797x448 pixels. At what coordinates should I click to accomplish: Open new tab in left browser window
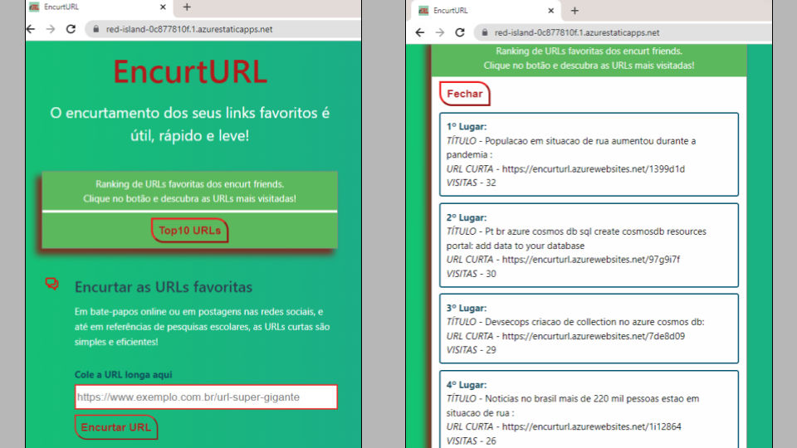187,7
